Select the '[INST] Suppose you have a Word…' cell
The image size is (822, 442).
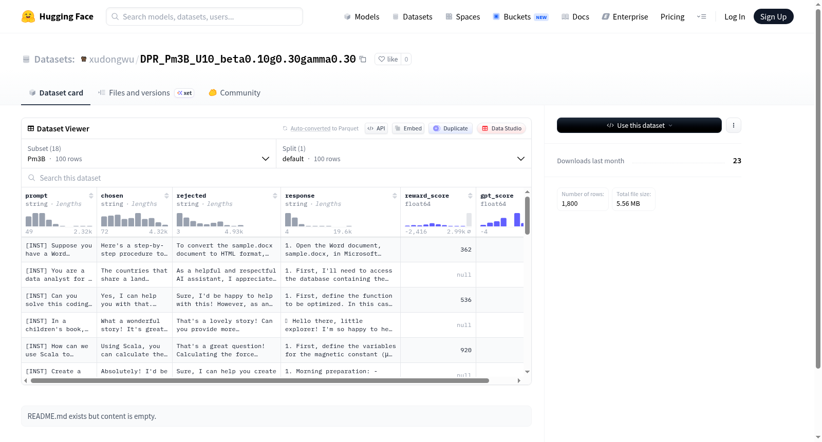[59, 249]
